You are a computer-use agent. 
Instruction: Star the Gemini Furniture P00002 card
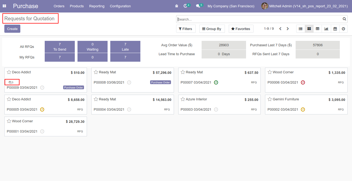pyautogui.click(x=270, y=99)
